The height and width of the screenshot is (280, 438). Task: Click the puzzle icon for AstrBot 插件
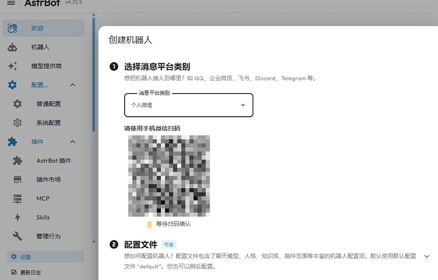click(17, 161)
